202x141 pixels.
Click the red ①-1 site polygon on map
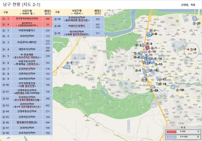(x=148, y=48)
